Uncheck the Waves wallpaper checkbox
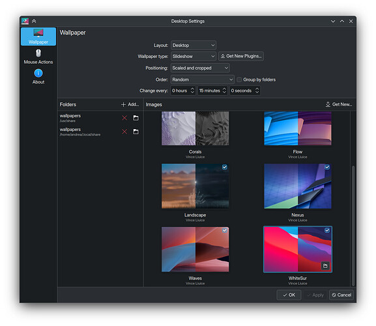This screenshot has height=326, width=376. pyautogui.click(x=224, y=230)
